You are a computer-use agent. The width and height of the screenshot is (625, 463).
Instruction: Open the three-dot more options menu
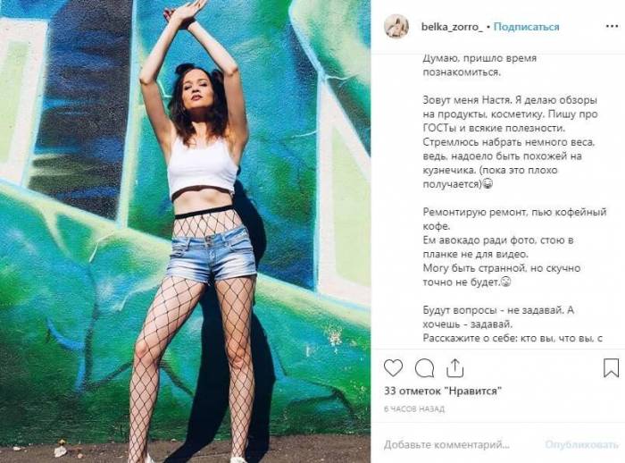point(612,26)
